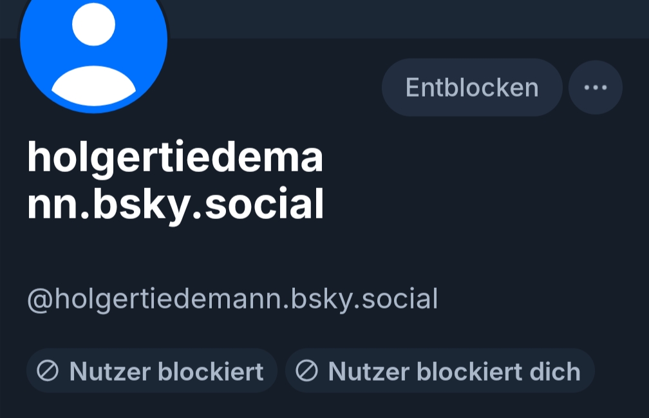Click the white person silhouette in avatar
Viewport: 649px width, 418px height.
point(93,58)
